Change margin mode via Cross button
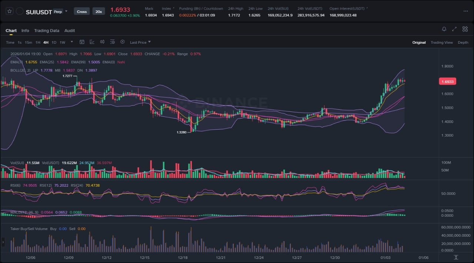474x263 pixels. pos(82,11)
